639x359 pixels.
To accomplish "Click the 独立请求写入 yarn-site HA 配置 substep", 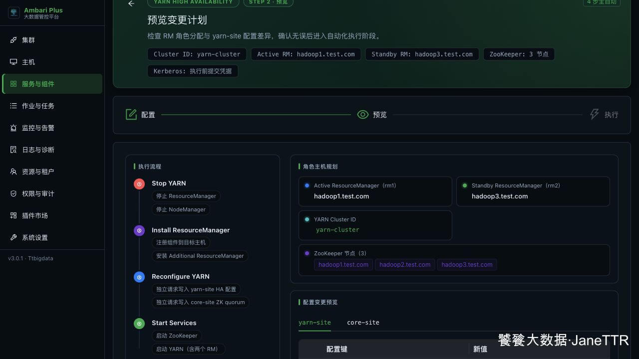I will pyautogui.click(x=196, y=289).
